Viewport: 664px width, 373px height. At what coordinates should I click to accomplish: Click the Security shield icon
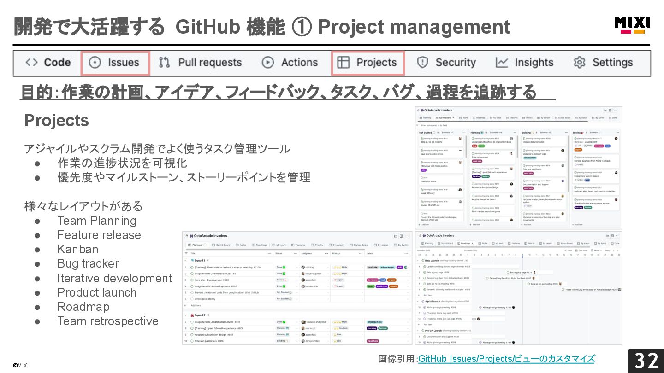pyautogui.click(x=422, y=63)
